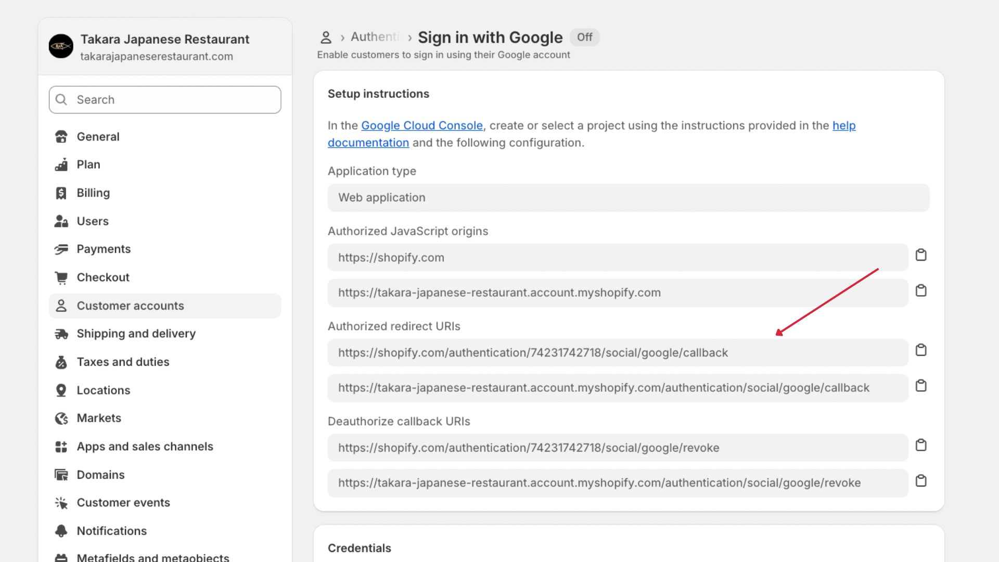999x562 pixels.
Task: Open Apps and sales channels
Action: point(165,447)
